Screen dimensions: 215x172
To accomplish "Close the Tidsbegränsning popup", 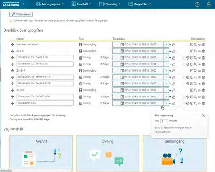I will 203,115.
